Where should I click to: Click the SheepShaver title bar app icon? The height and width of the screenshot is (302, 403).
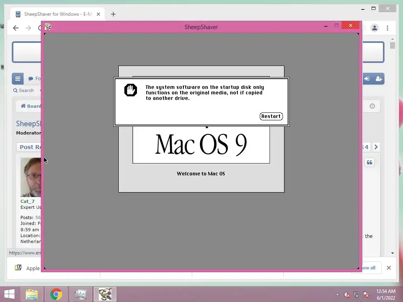pyautogui.click(x=48, y=27)
